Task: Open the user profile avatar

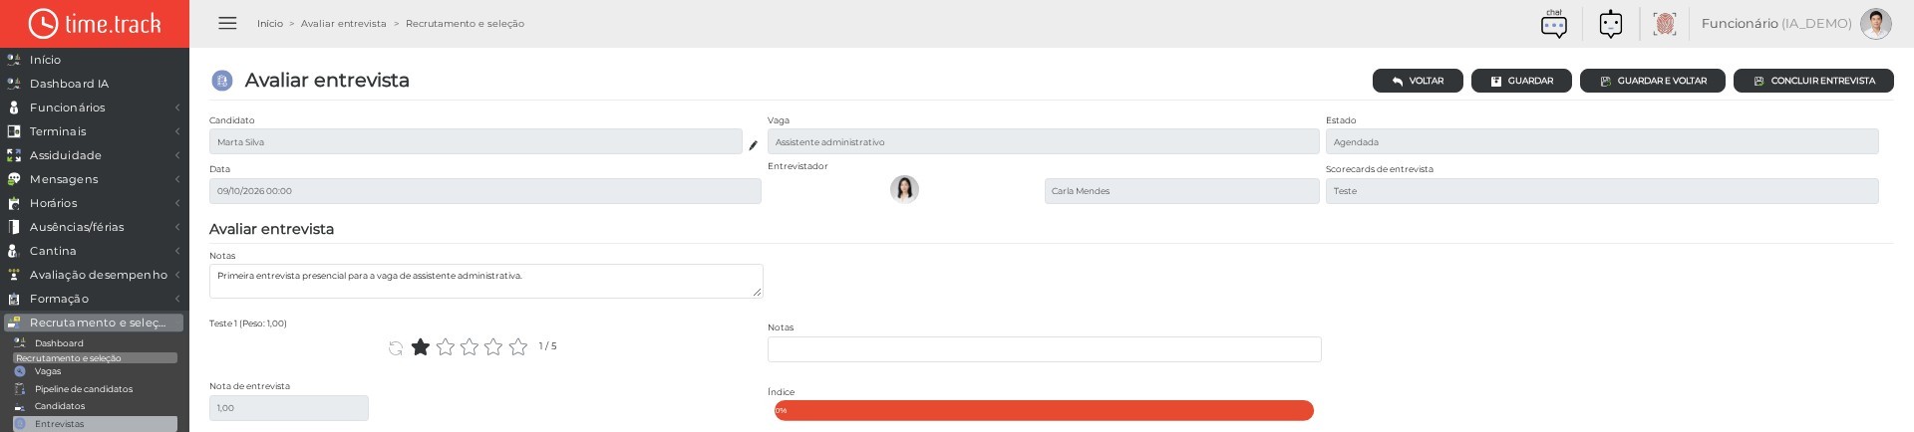Action: 1875,23
